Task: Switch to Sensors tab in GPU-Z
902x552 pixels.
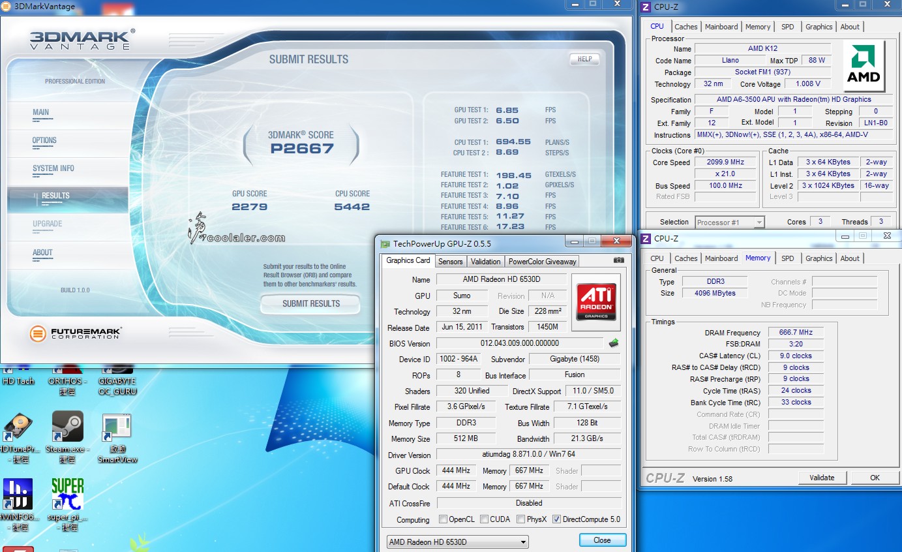Action: [450, 262]
